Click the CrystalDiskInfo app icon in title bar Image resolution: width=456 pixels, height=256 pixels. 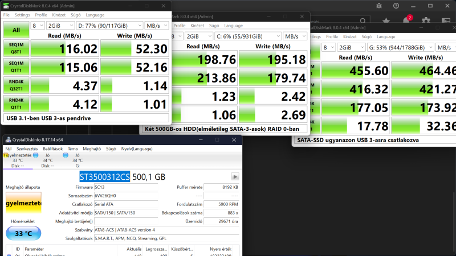(8, 140)
